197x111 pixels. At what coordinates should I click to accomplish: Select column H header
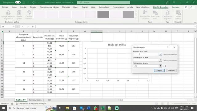[96, 31]
